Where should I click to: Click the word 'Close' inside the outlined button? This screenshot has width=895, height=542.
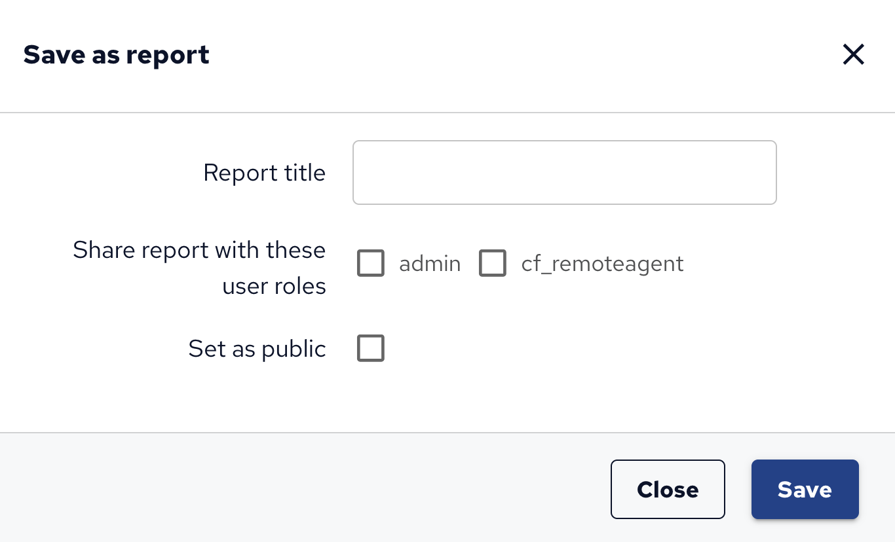click(668, 490)
